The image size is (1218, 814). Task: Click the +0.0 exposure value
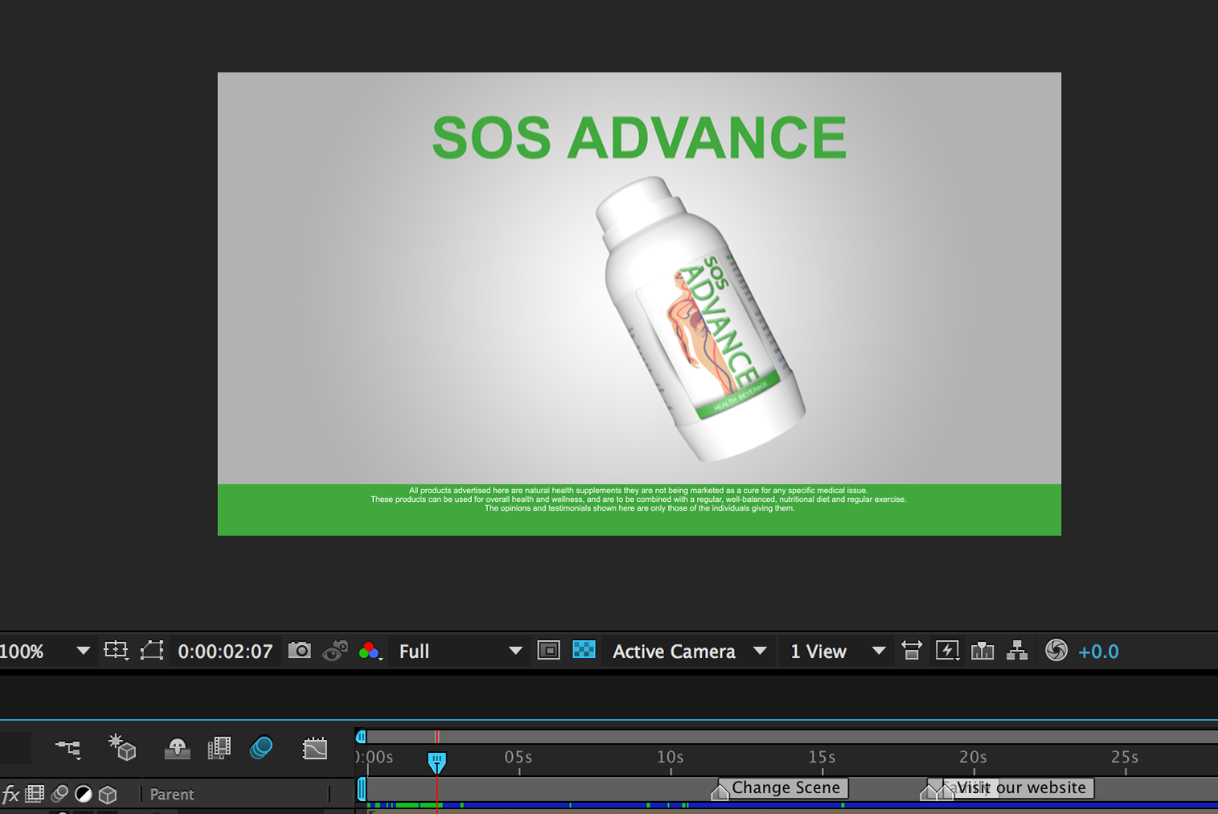(1098, 652)
